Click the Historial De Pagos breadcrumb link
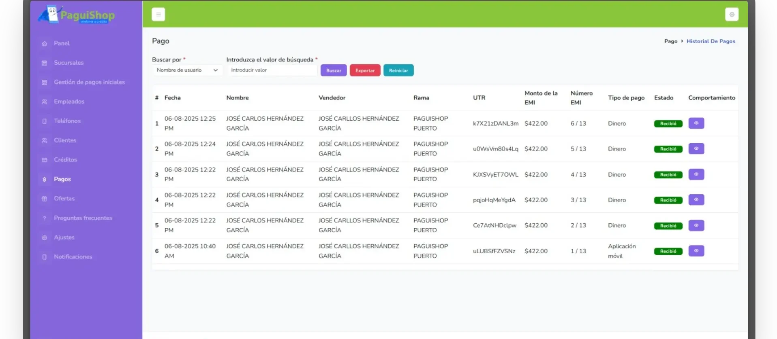The width and height of the screenshot is (777, 339). (711, 41)
